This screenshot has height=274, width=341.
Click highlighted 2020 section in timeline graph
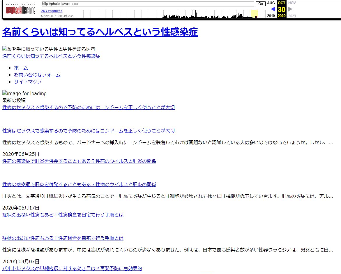[254, 14]
